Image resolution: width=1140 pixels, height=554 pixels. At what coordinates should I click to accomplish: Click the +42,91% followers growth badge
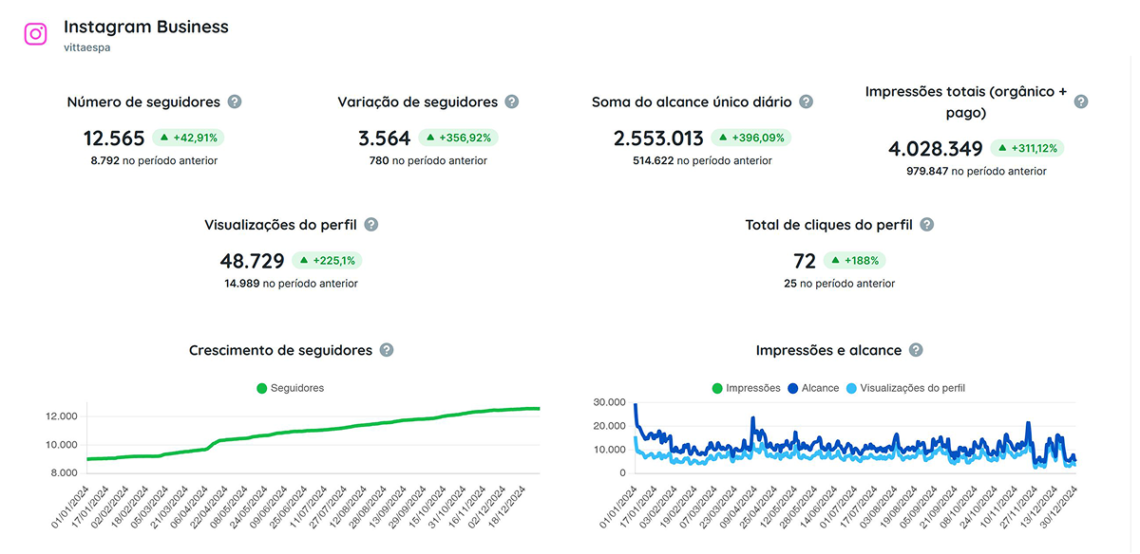click(x=188, y=138)
